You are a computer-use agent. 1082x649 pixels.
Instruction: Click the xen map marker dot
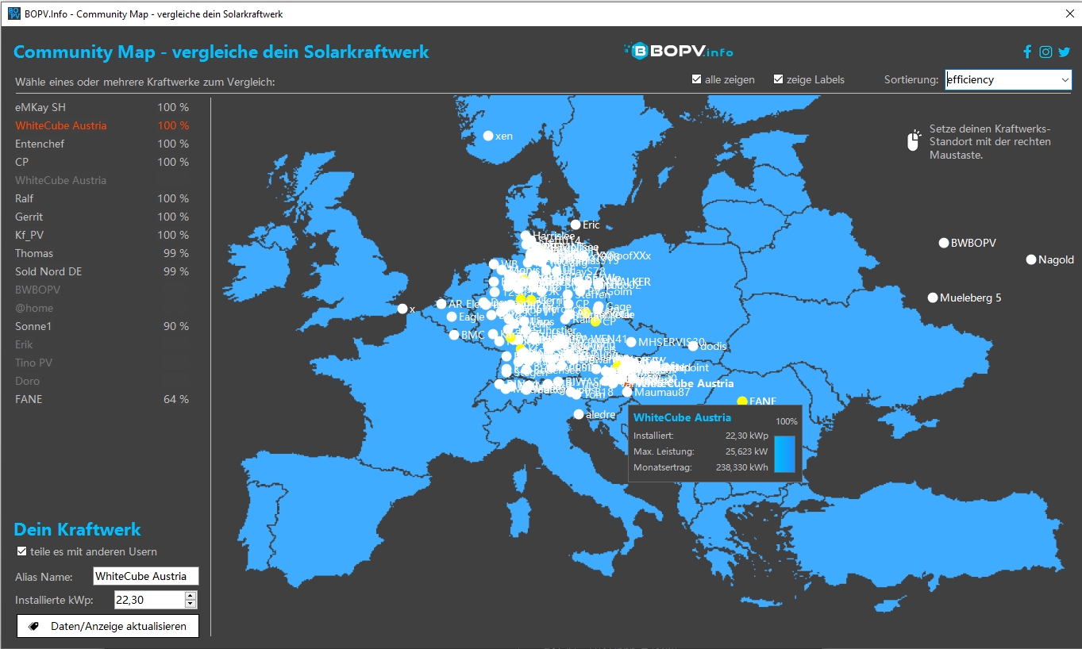[488, 136]
